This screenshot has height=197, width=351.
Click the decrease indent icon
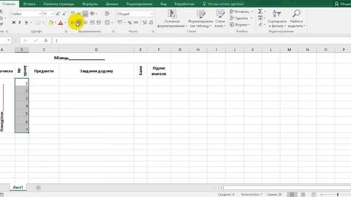pos(92,22)
